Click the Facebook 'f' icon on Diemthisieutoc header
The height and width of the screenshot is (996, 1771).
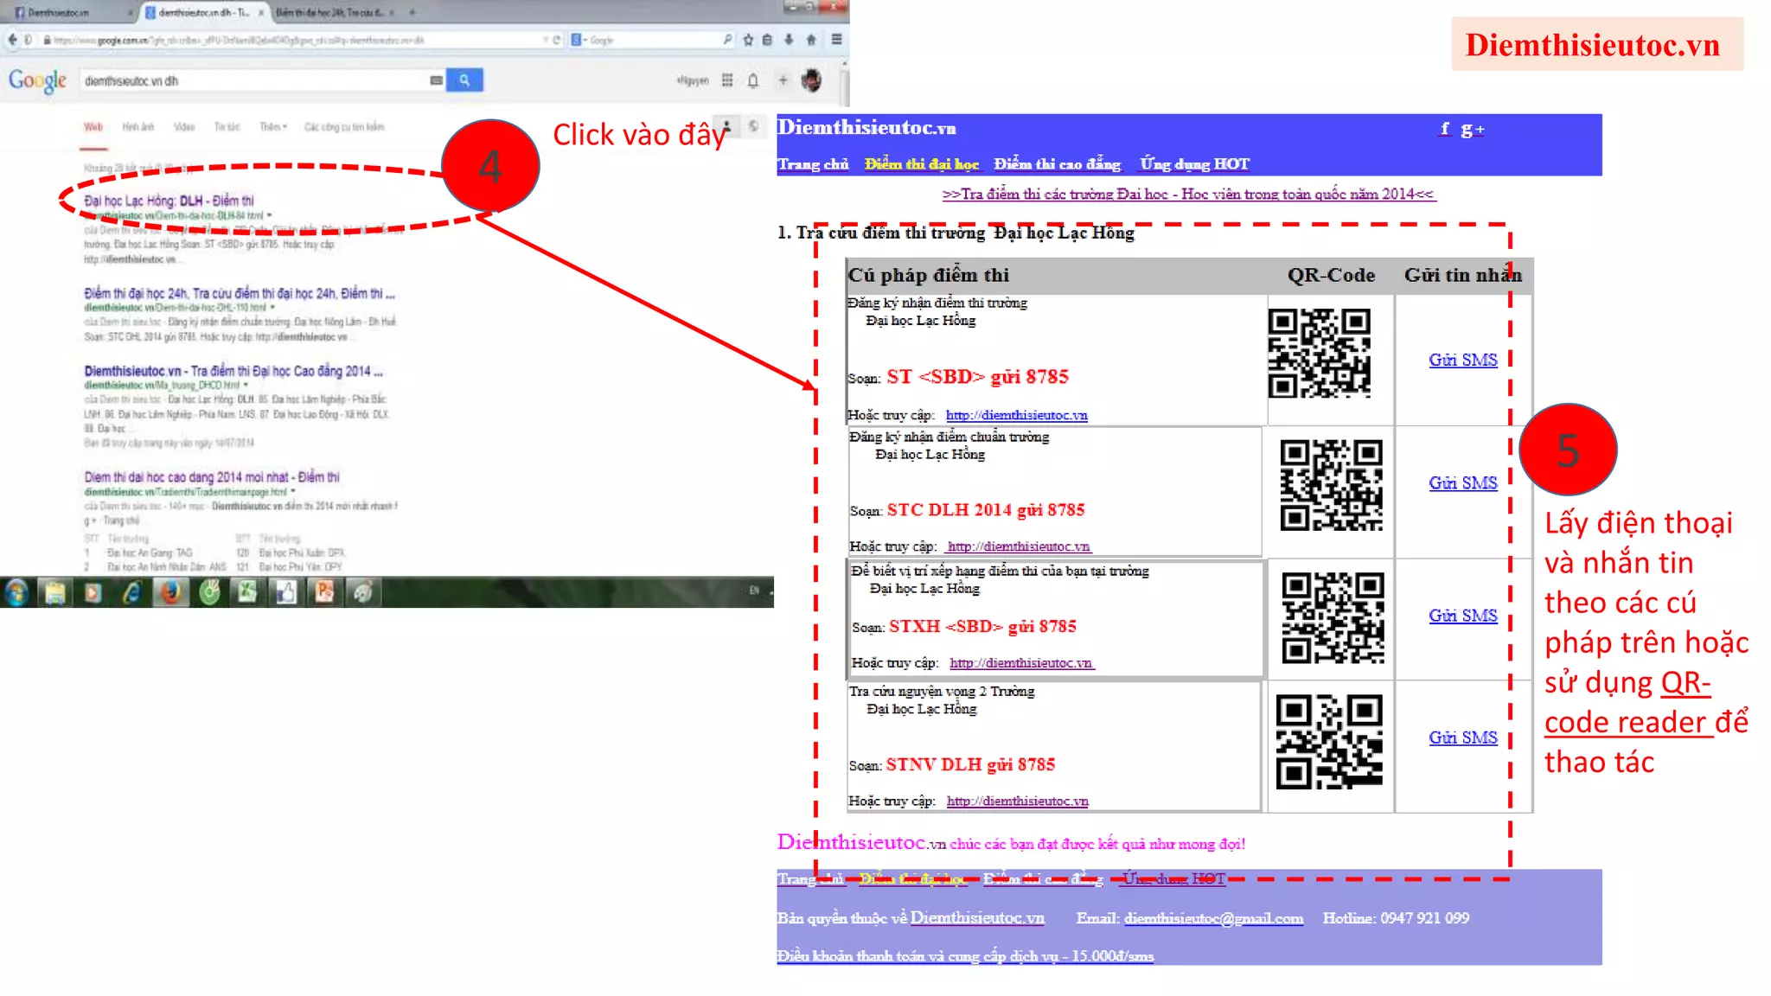(1444, 129)
